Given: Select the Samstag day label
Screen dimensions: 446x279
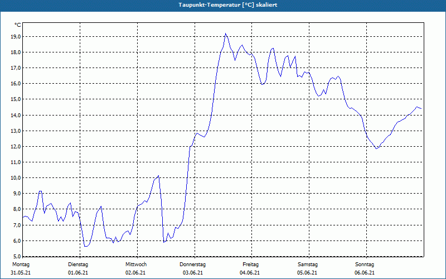Looking at the screenshot, I should (x=308, y=264).
